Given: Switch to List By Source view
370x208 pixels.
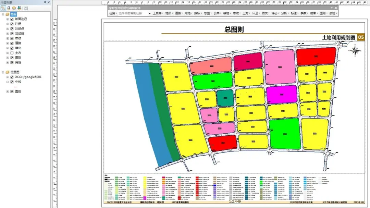Looking at the screenshot, I should coord(9,8).
